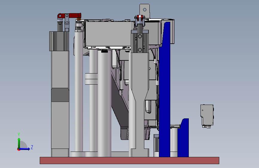The width and height of the screenshot is (259, 168).
Task: Click the blue Z axis of the coordinate triad
Action: pos(24,149)
